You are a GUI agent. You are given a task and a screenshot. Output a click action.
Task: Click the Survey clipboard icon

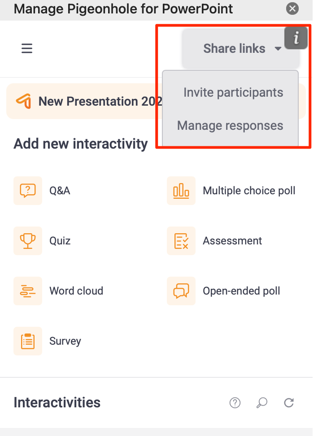click(x=28, y=341)
